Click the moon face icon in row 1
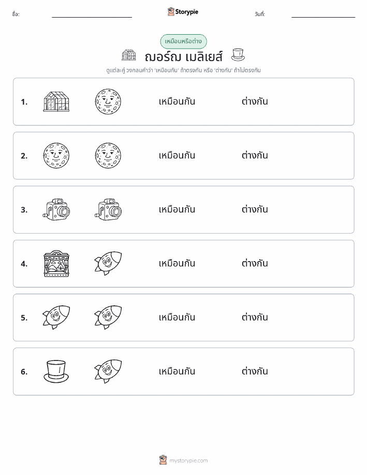Screen dimensions: 367x475 (x=108, y=102)
